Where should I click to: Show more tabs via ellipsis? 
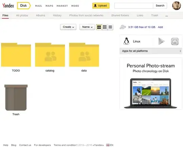[167, 16]
